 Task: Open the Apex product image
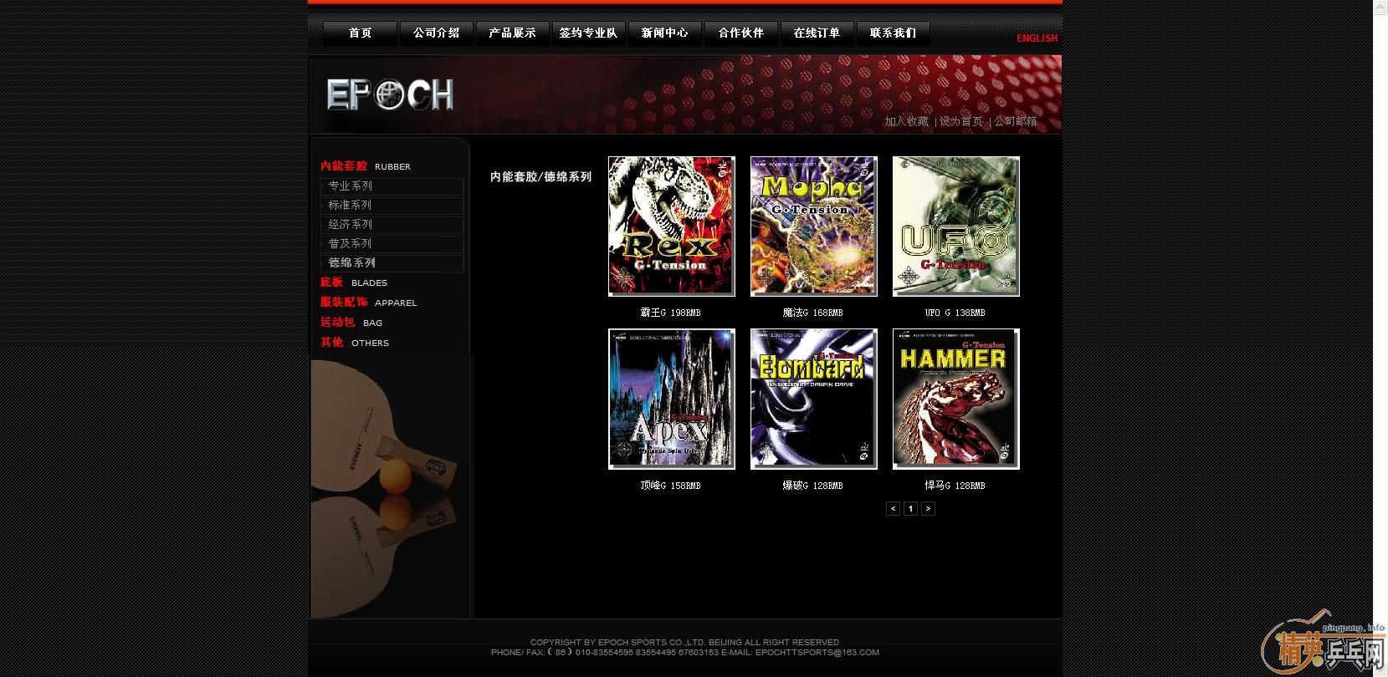point(672,399)
